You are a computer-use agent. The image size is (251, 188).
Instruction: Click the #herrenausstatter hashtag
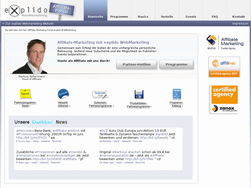point(114,155)
